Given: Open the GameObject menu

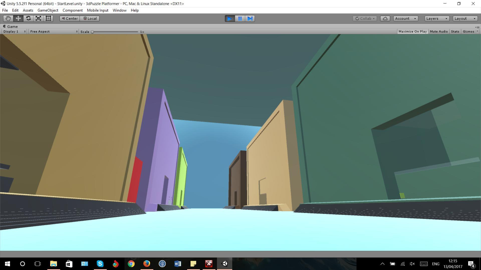Looking at the screenshot, I should (x=48, y=10).
